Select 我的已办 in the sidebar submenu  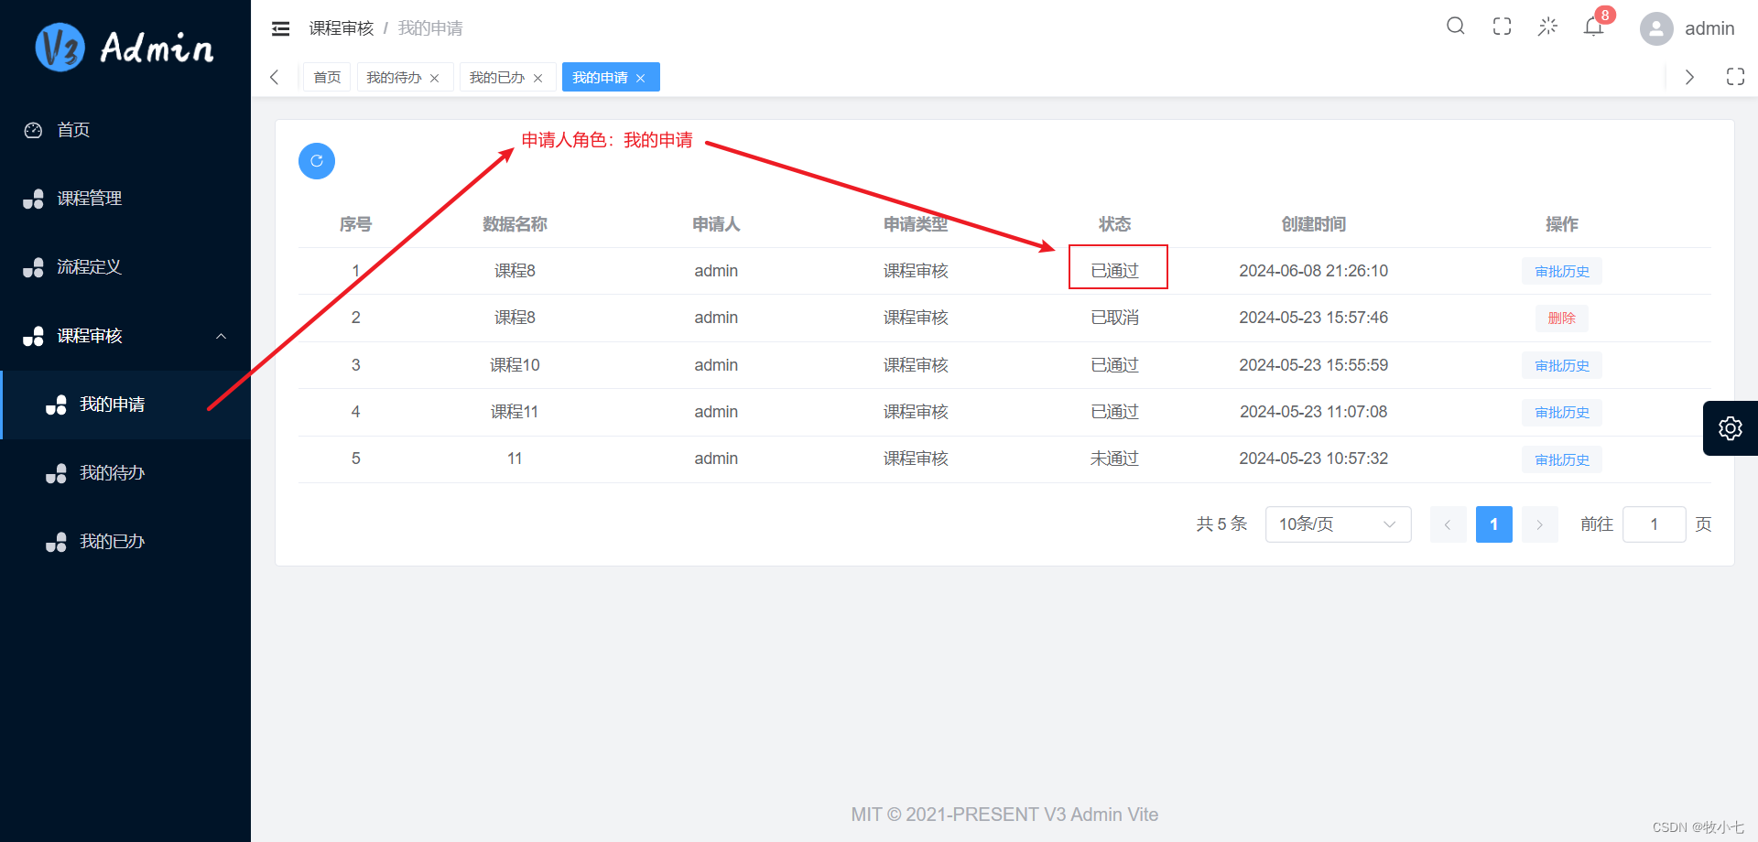click(125, 542)
